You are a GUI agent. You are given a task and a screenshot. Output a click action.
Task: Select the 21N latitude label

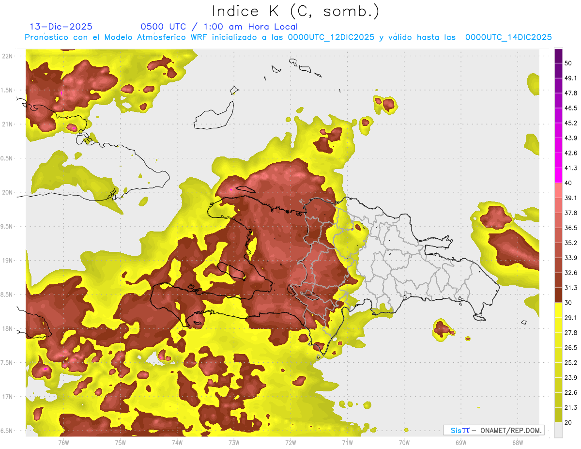(x=8, y=124)
